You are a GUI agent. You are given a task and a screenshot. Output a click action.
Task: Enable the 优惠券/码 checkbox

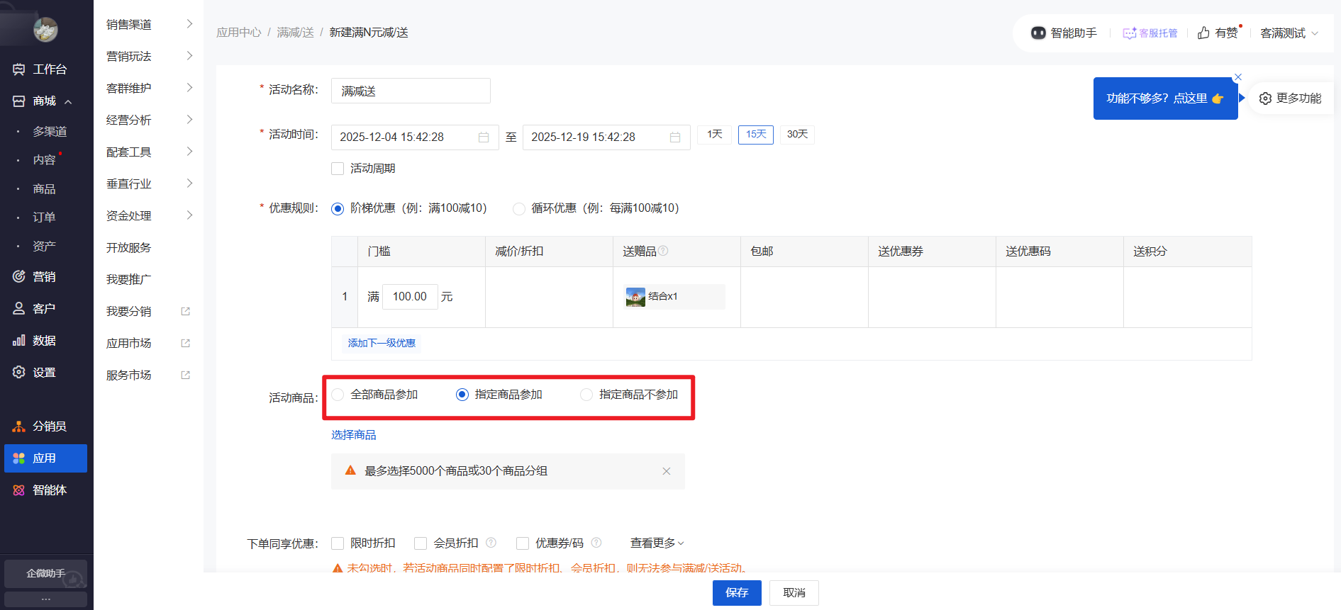pyautogui.click(x=523, y=543)
